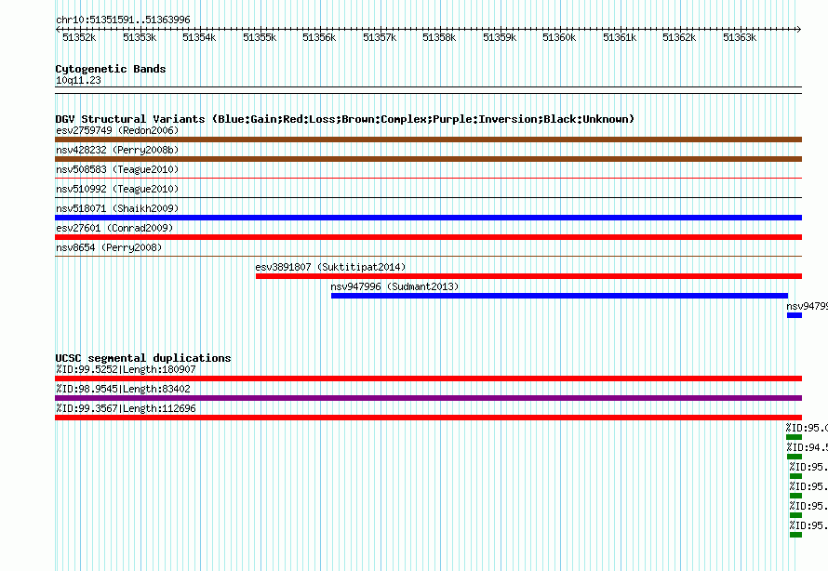Click the 10q11.23 band label

(78, 80)
